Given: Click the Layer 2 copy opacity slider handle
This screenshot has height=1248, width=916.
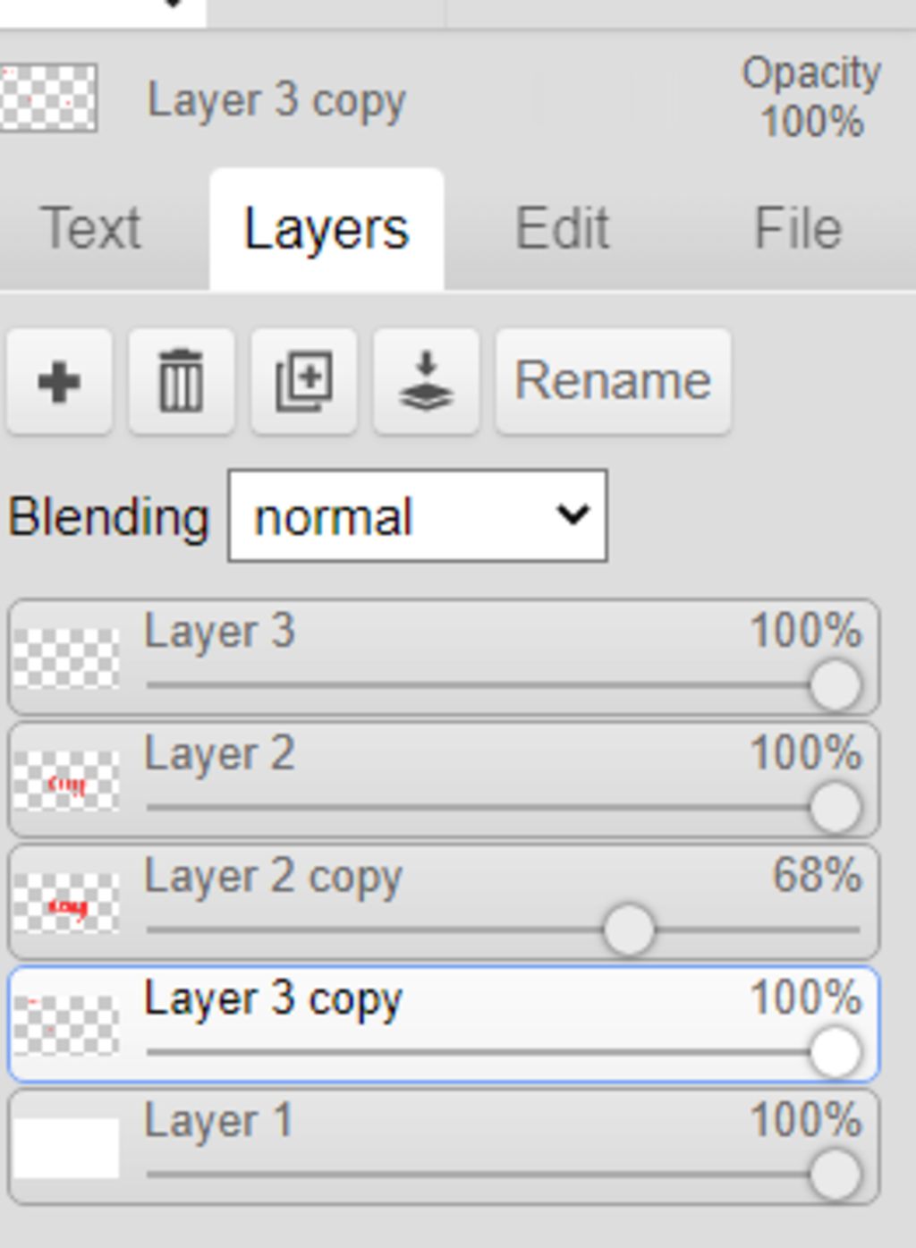Looking at the screenshot, I should click(x=629, y=930).
